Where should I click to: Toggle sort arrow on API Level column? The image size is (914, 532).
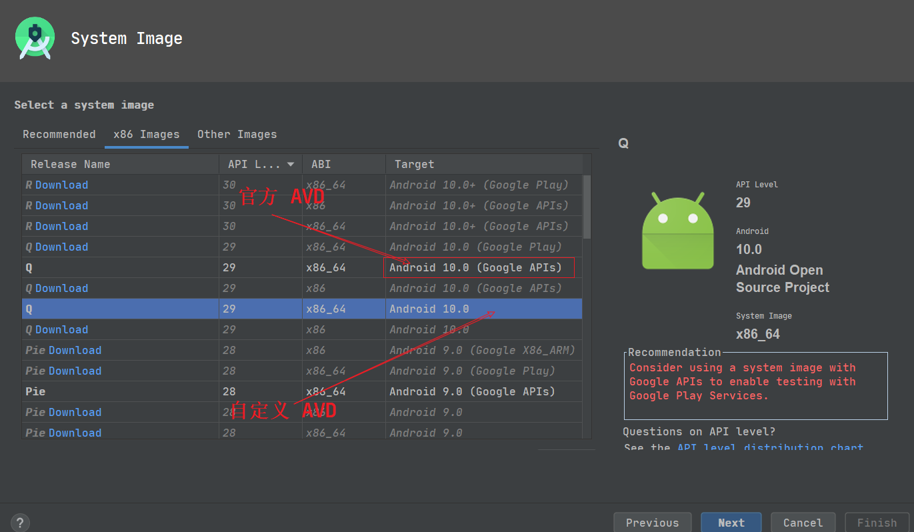(291, 164)
